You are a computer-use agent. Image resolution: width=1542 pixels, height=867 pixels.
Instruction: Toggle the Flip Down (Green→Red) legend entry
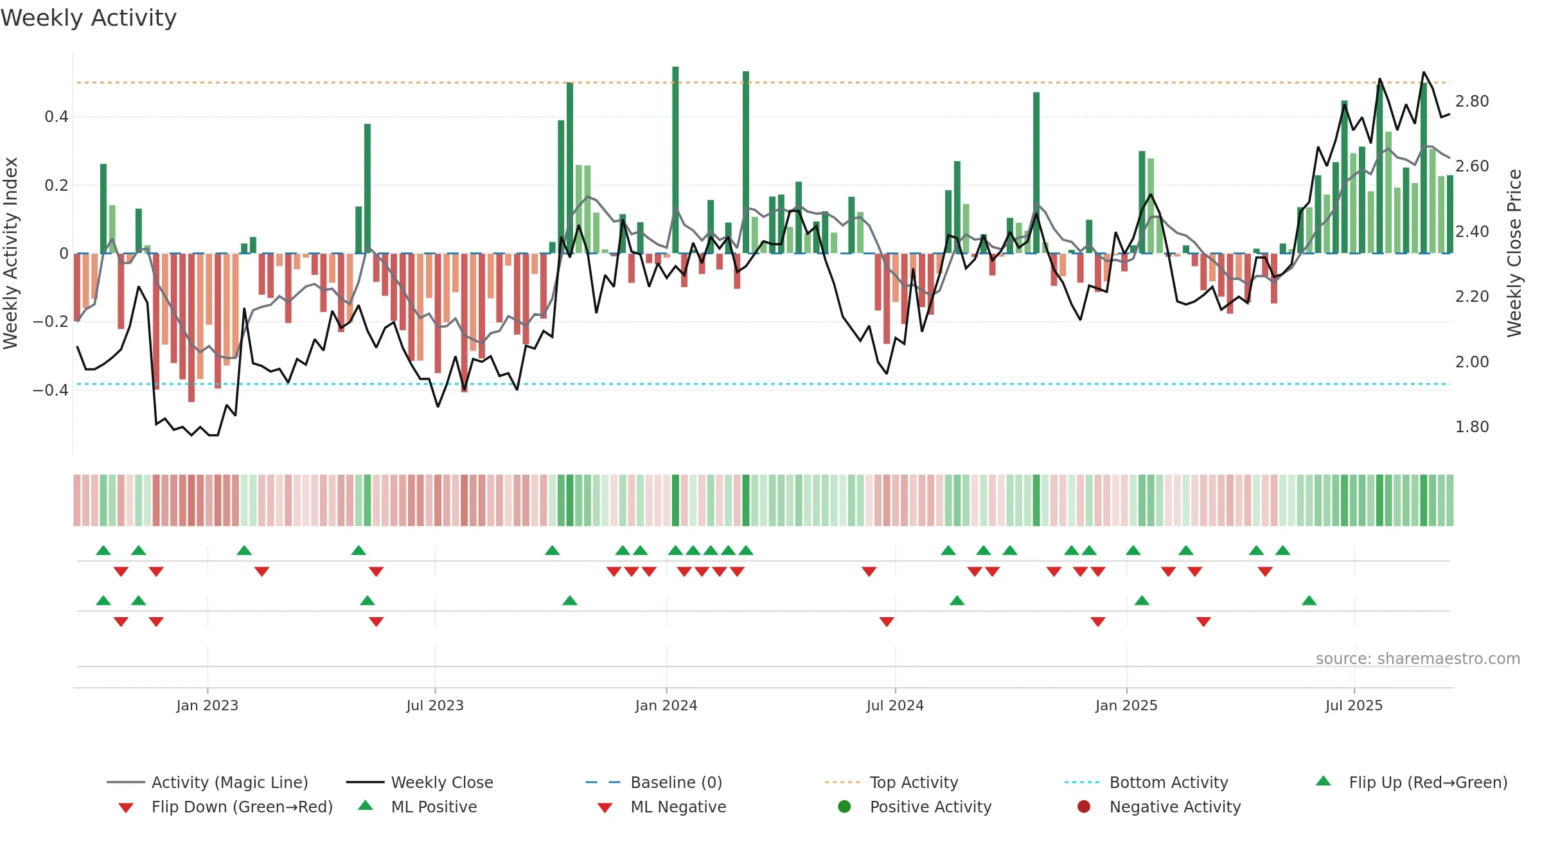pos(226,807)
